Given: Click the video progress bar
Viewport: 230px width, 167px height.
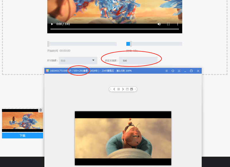Looking at the screenshot, I should tap(114, 29).
